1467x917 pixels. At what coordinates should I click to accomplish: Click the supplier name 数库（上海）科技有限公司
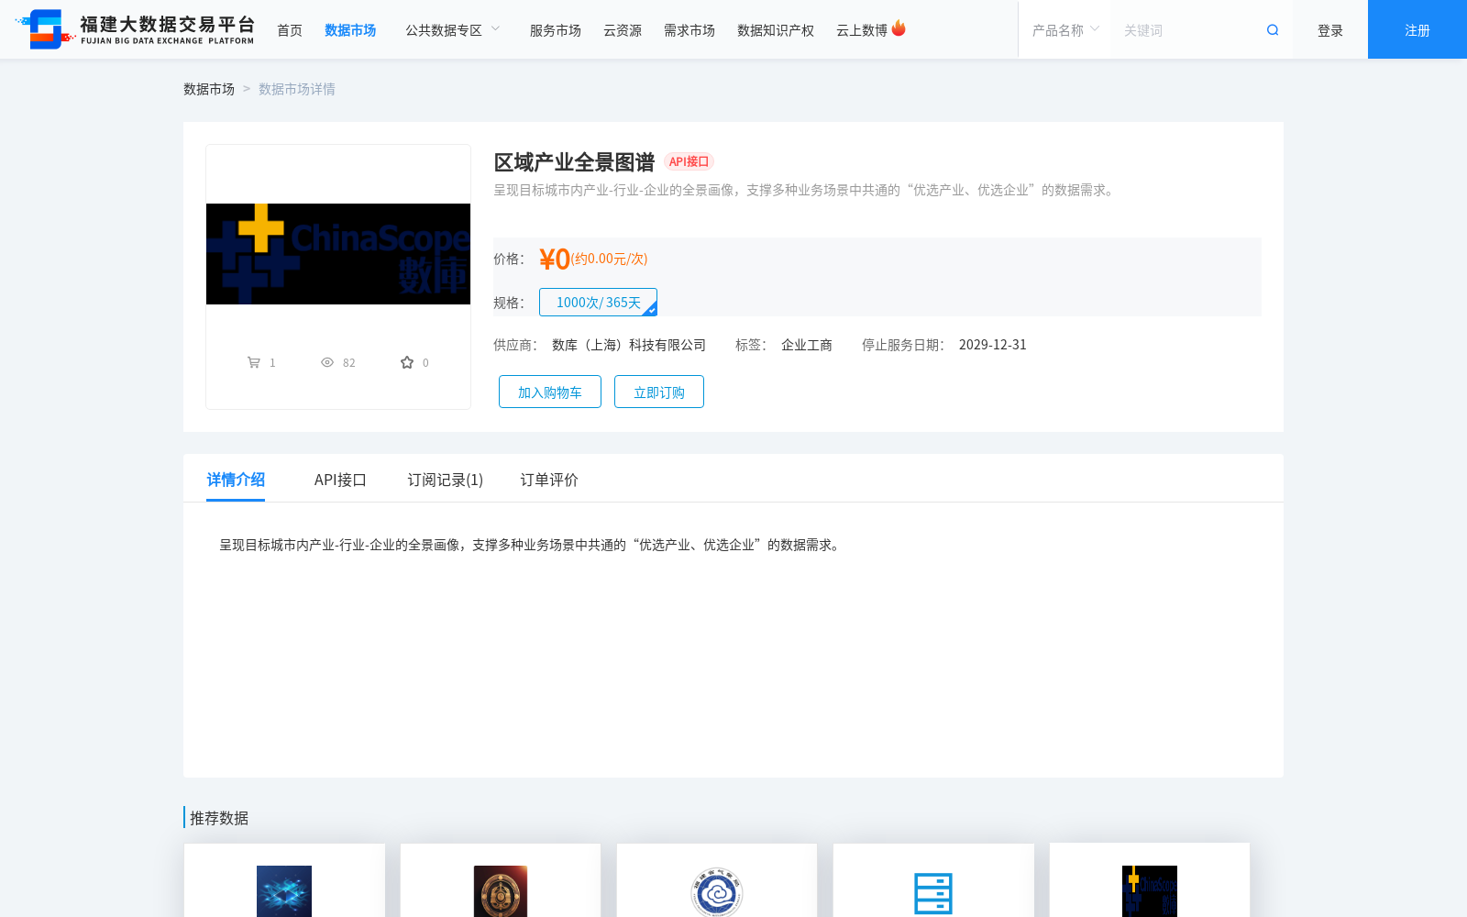tap(629, 345)
